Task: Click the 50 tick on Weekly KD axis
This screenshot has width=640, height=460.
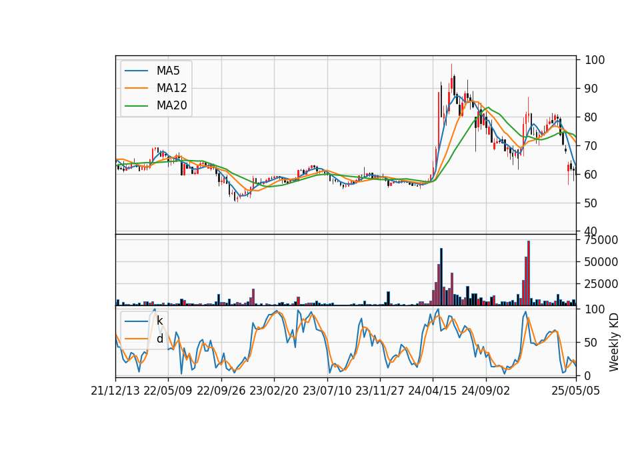Action: 590,343
